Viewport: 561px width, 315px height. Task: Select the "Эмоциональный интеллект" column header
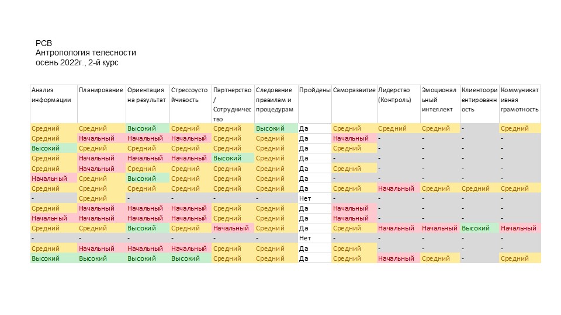439,100
